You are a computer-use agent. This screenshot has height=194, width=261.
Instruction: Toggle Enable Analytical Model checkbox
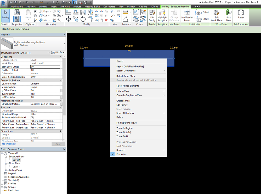point(32,118)
